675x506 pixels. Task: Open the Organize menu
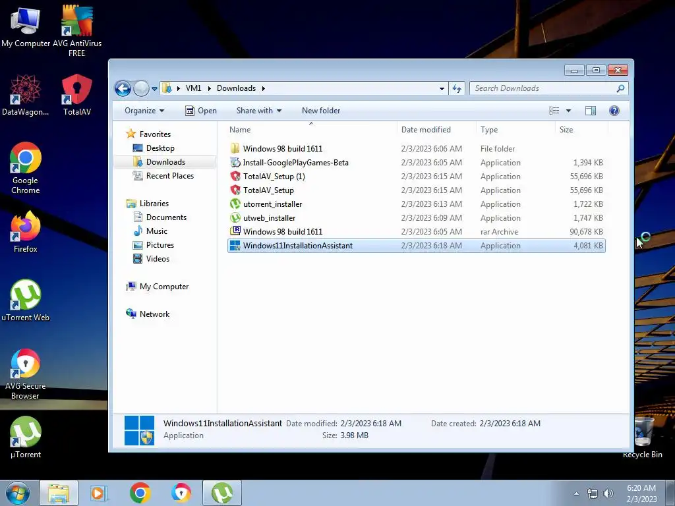(x=144, y=111)
